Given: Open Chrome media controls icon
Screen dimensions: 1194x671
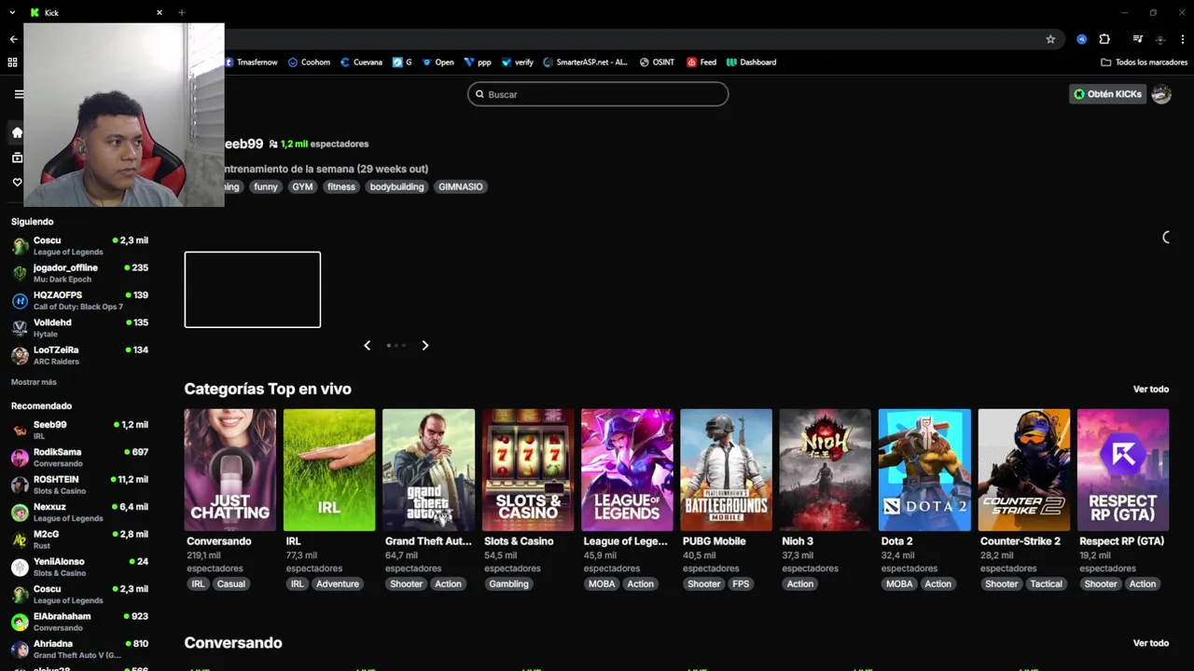Looking at the screenshot, I should (x=1137, y=39).
